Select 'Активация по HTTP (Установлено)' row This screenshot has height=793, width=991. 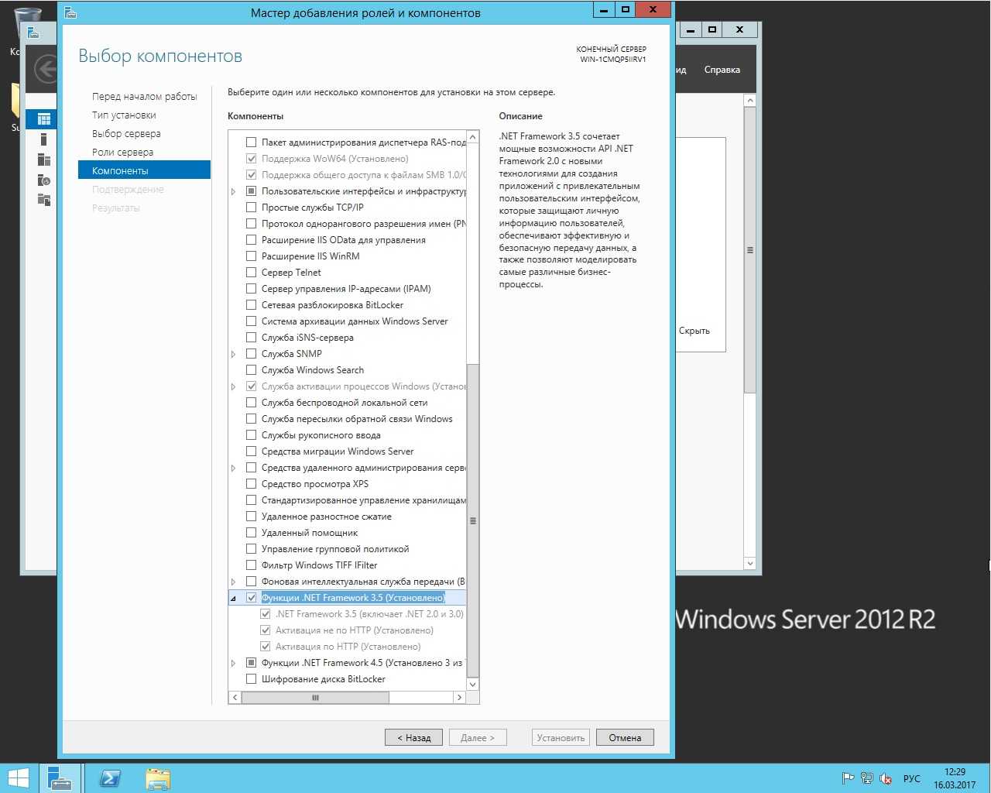click(348, 647)
